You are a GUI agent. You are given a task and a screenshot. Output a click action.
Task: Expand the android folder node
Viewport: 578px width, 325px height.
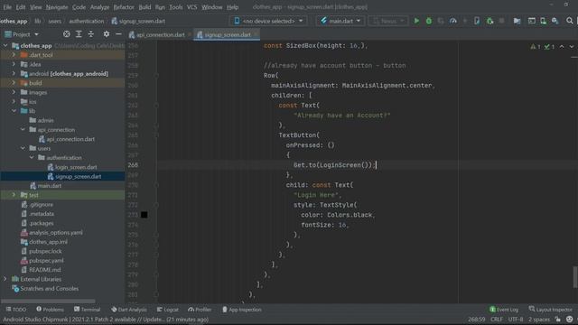pos(14,74)
